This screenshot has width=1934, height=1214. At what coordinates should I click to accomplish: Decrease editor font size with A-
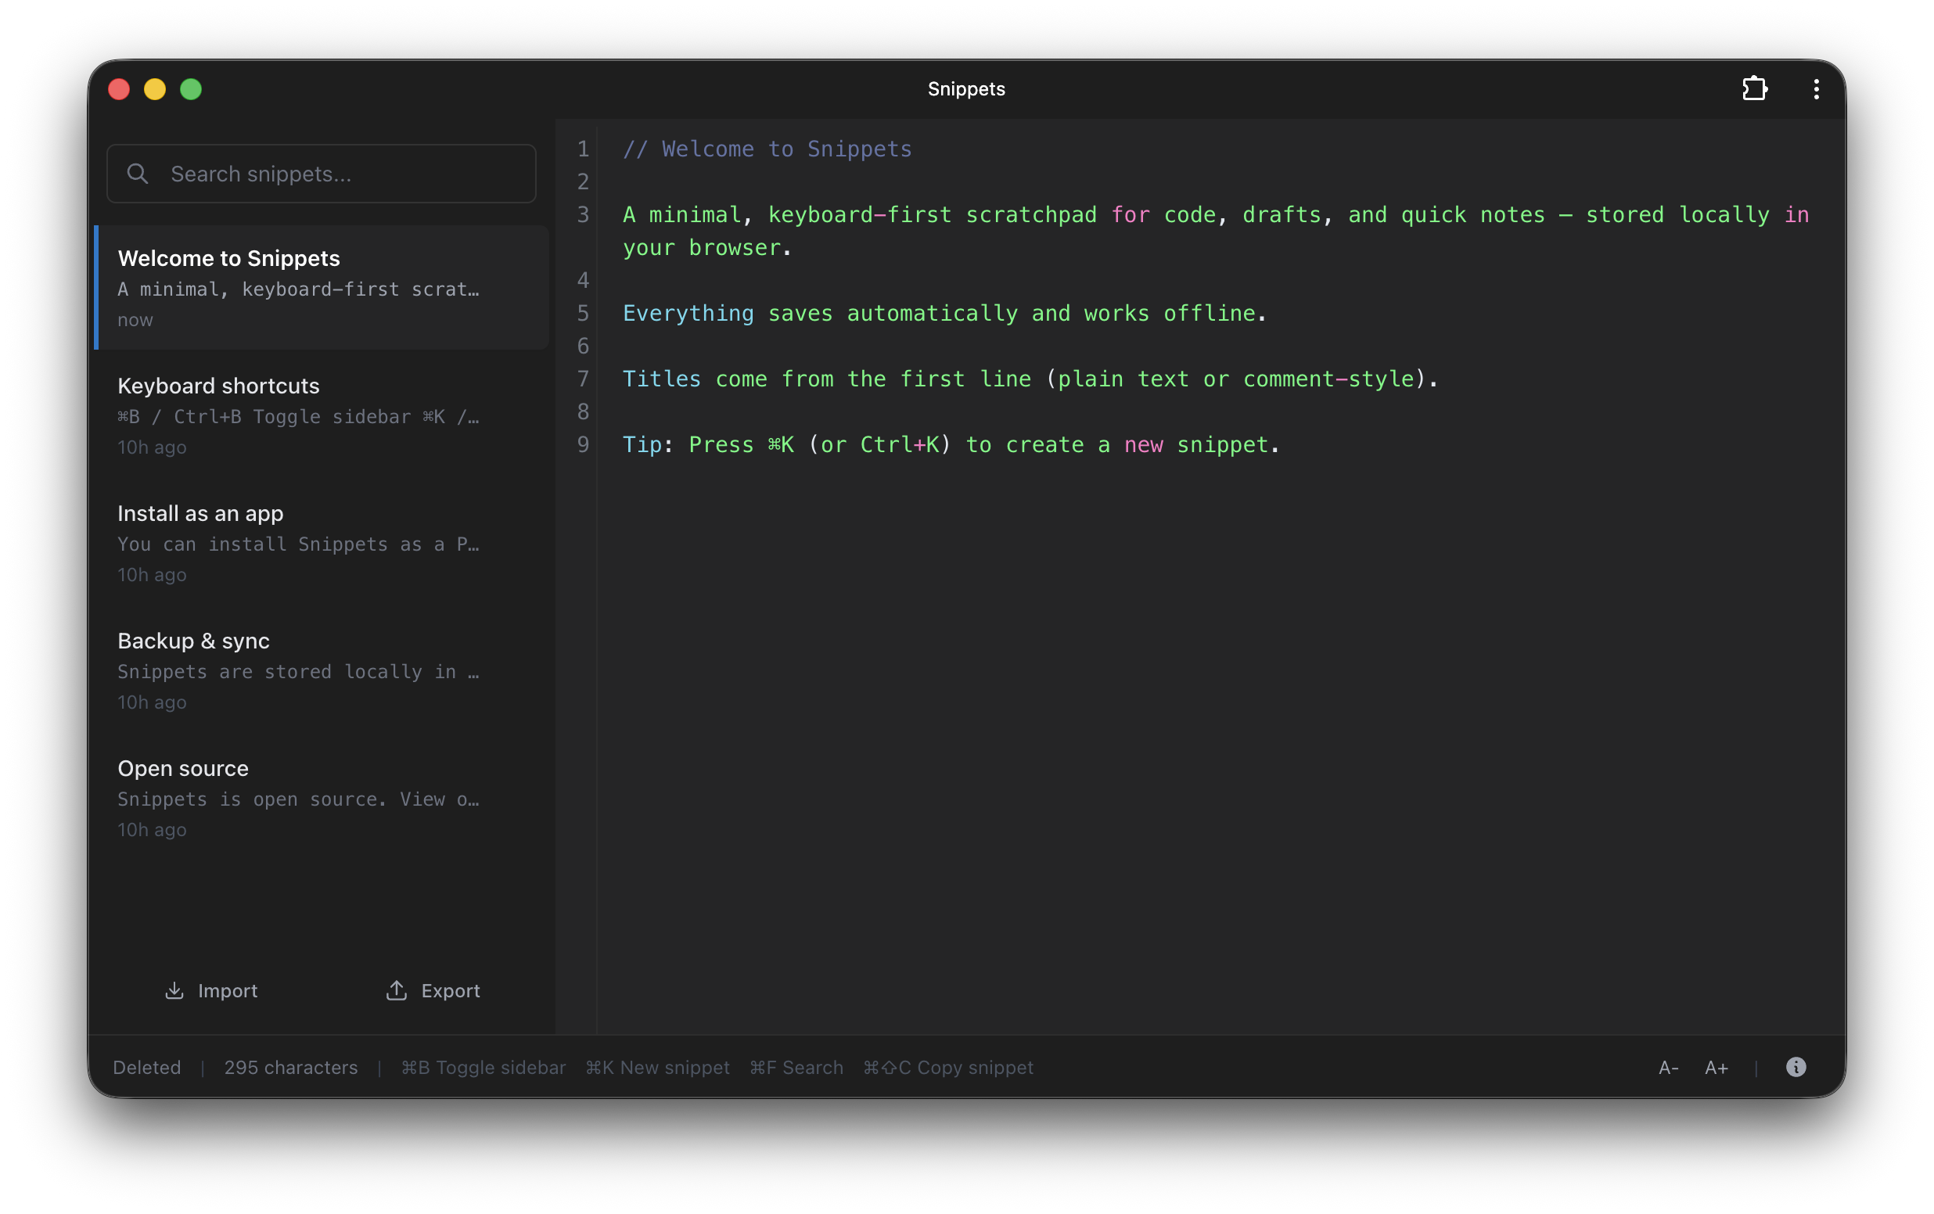pyautogui.click(x=1667, y=1067)
